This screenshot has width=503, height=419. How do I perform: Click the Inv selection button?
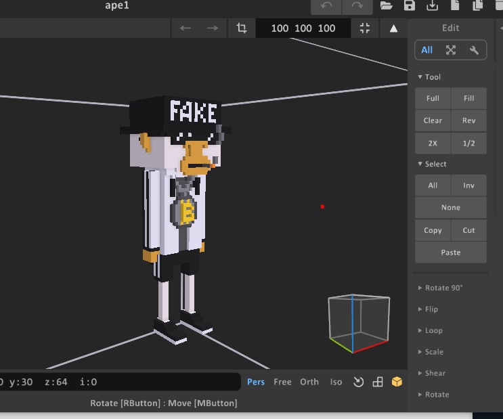[x=468, y=185]
